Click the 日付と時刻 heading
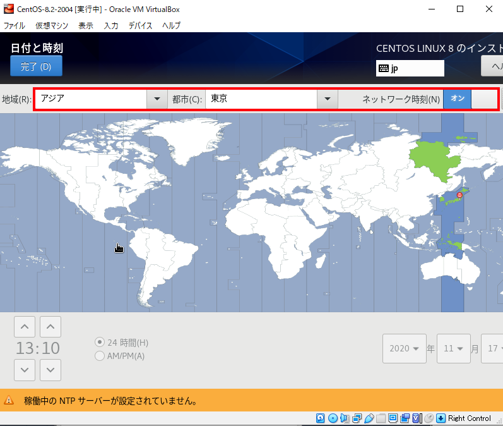This screenshot has height=426, width=503. 37,48
